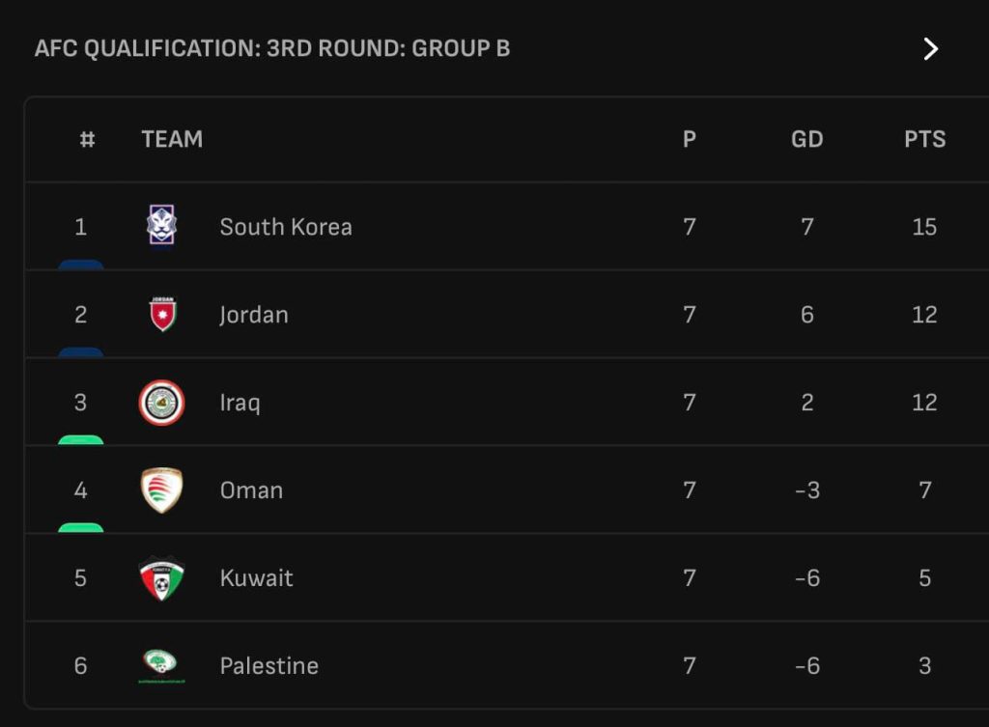Select the Oman team name
This screenshot has height=727, width=989.
[251, 490]
